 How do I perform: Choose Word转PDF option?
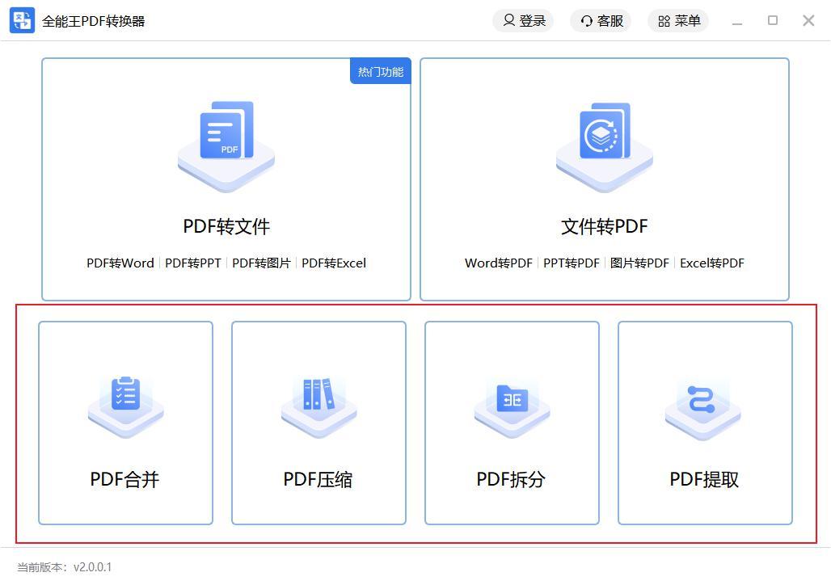pos(499,263)
